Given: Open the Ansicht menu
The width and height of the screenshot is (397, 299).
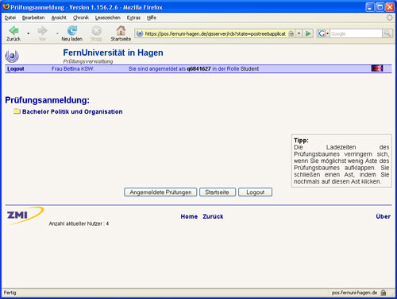Looking at the screenshot, I should tap(59, 17).
